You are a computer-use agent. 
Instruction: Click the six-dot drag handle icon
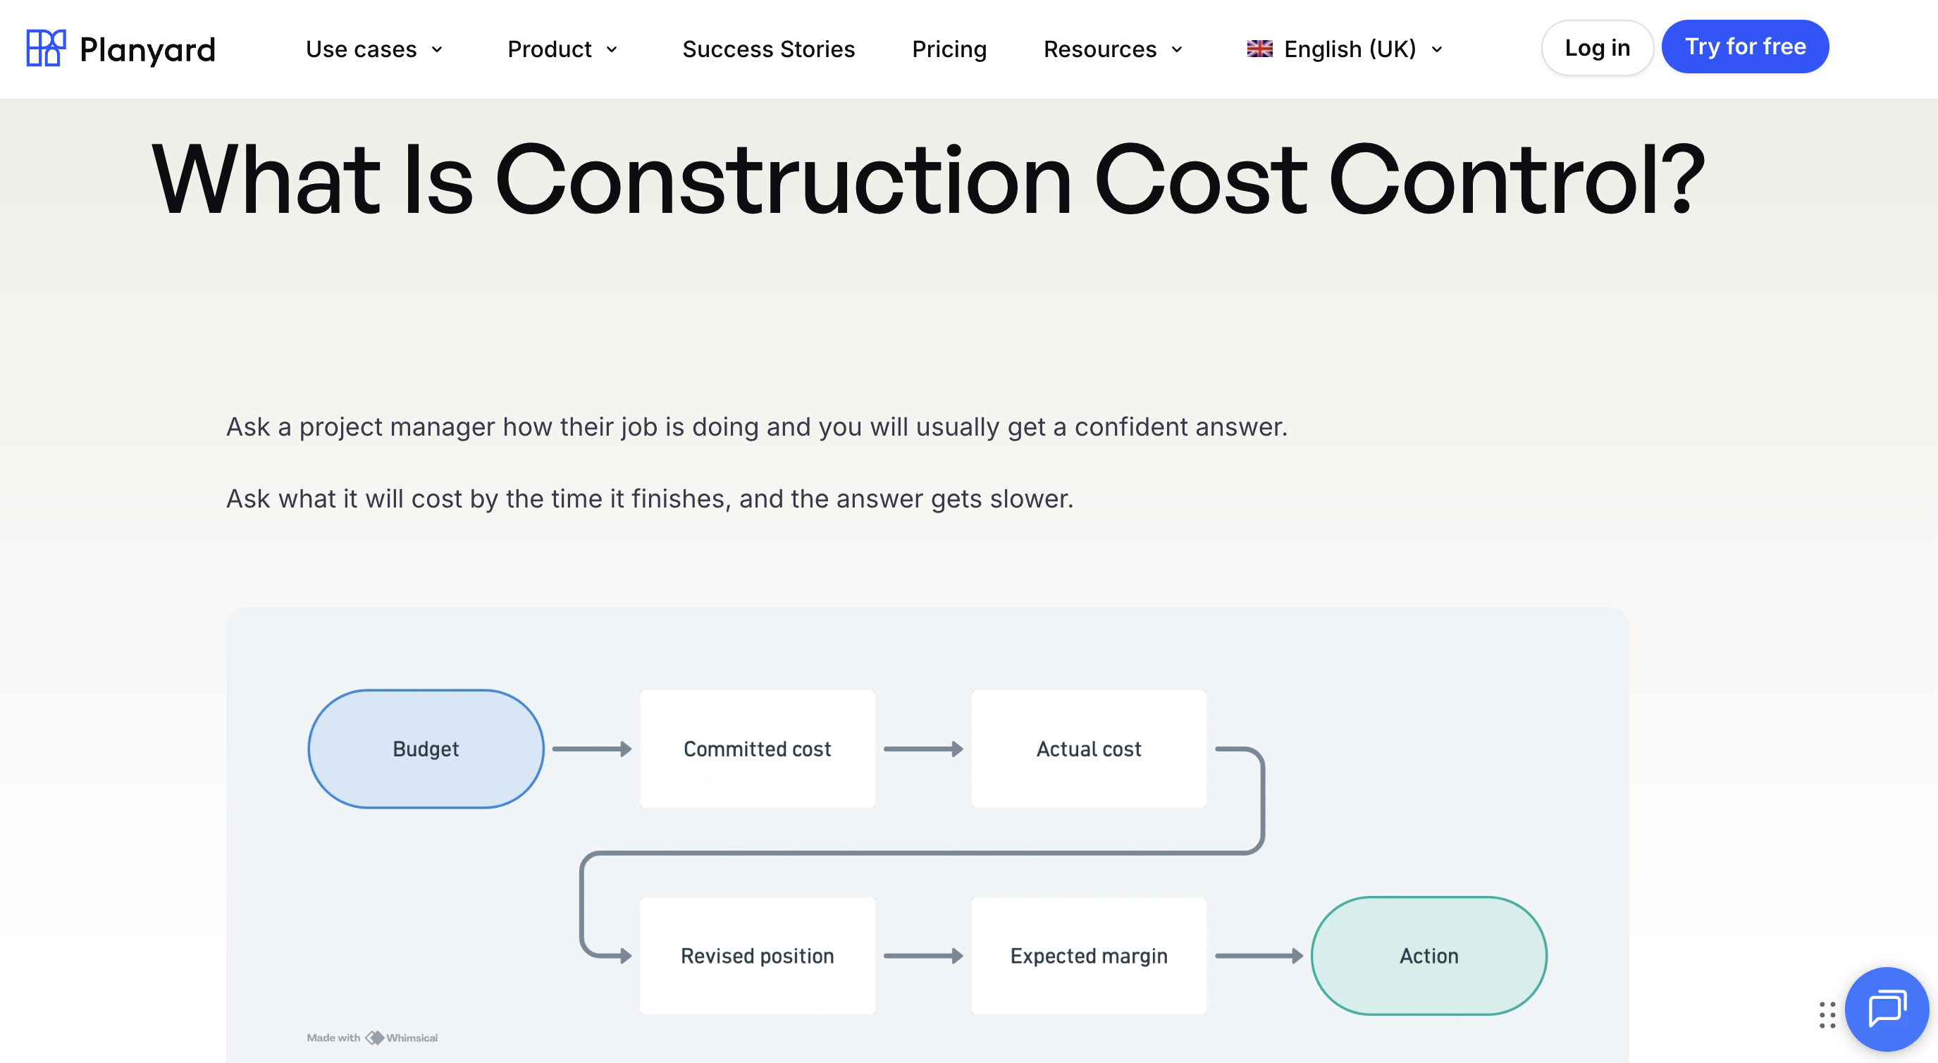click(x=1827, y=1015)
